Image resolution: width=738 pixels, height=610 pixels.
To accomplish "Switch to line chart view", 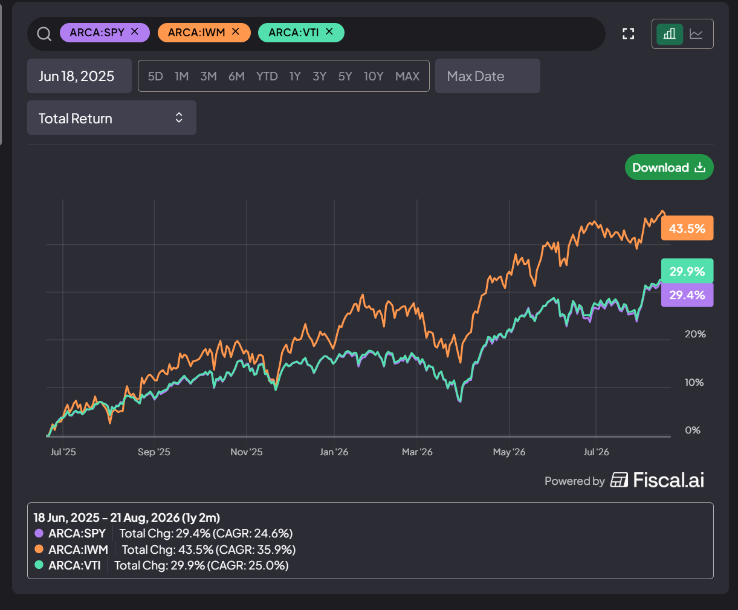I will 696,34.
